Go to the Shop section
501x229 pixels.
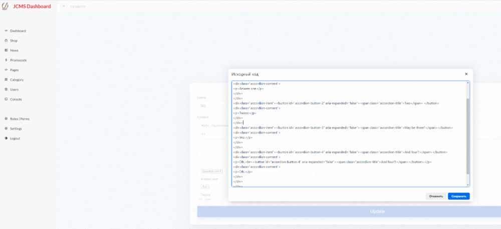(14, 40)
